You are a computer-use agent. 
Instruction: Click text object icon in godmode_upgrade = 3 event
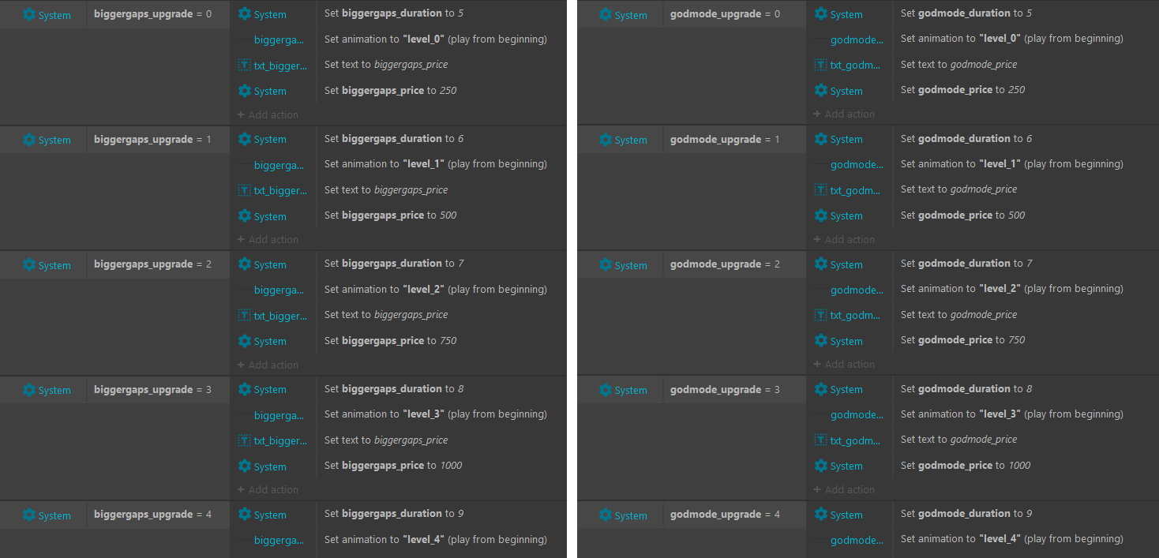tap(821, 440)
